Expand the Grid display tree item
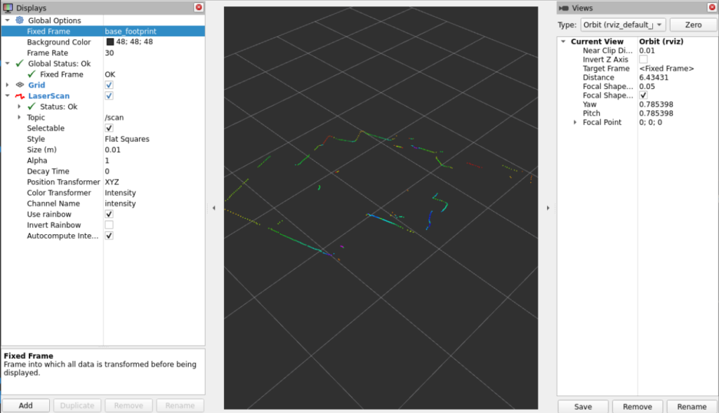Viewport: 719px width, 413px height. click(x=7, y=85)
